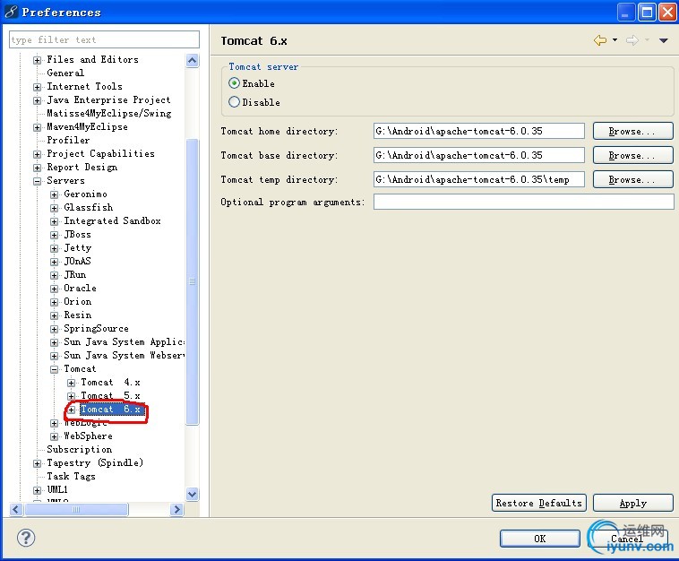The image size is (679, 561).
Task: Click the Tomcat temp directory field
Action: pos(479,179)
